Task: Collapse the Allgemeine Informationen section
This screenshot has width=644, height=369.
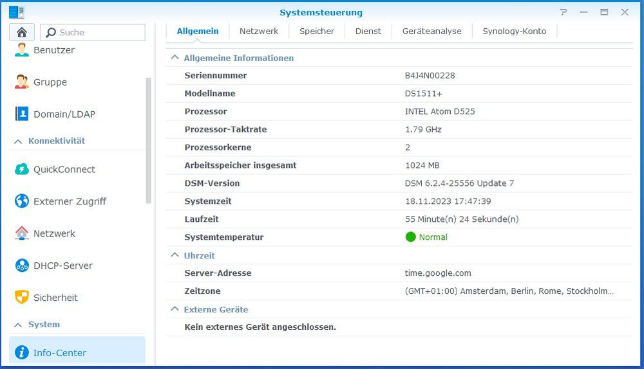Action: [175, 58]
